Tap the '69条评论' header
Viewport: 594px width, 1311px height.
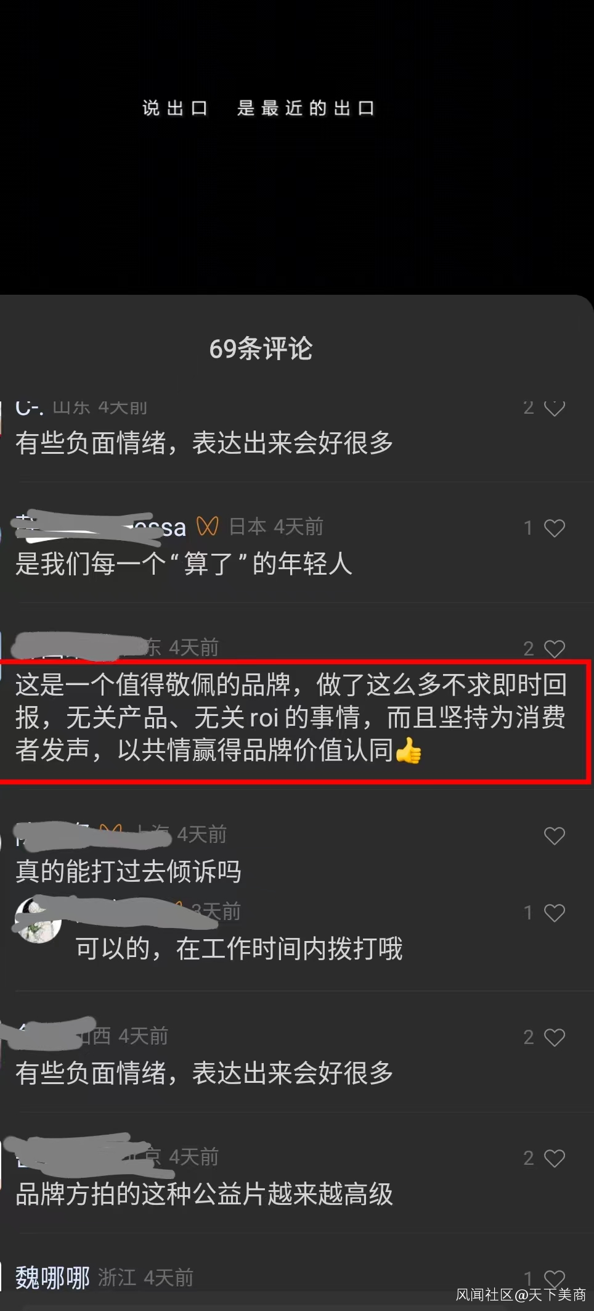pos(261,349)
